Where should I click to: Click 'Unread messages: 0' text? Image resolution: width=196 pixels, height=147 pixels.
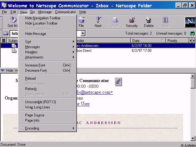pyautogui.click(x=171, y=33)
